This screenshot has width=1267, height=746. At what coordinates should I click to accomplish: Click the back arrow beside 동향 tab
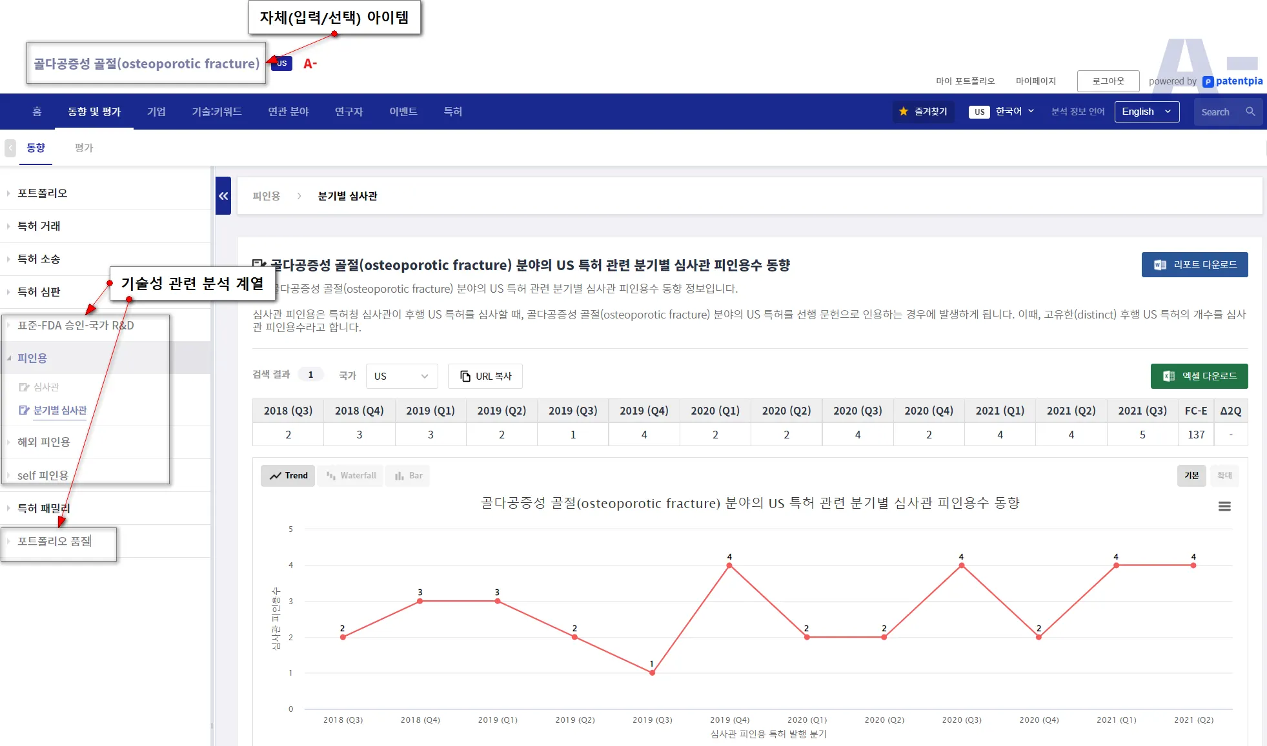click(10, 148)
